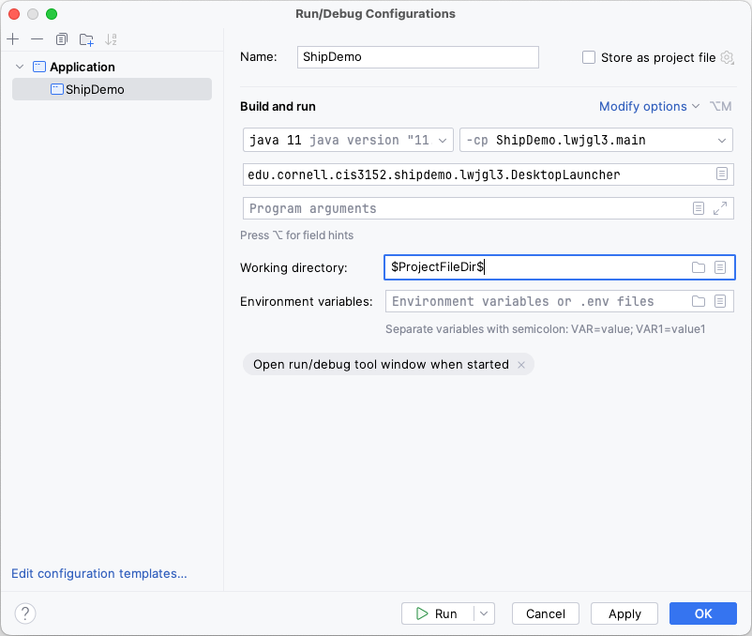This screenshot has height=636, width=752.
Task: Select ShipDemo configuration in the tree
Action: click(94, 89)
